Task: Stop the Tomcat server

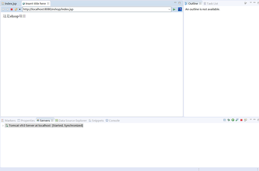Action: coord(241,120)
